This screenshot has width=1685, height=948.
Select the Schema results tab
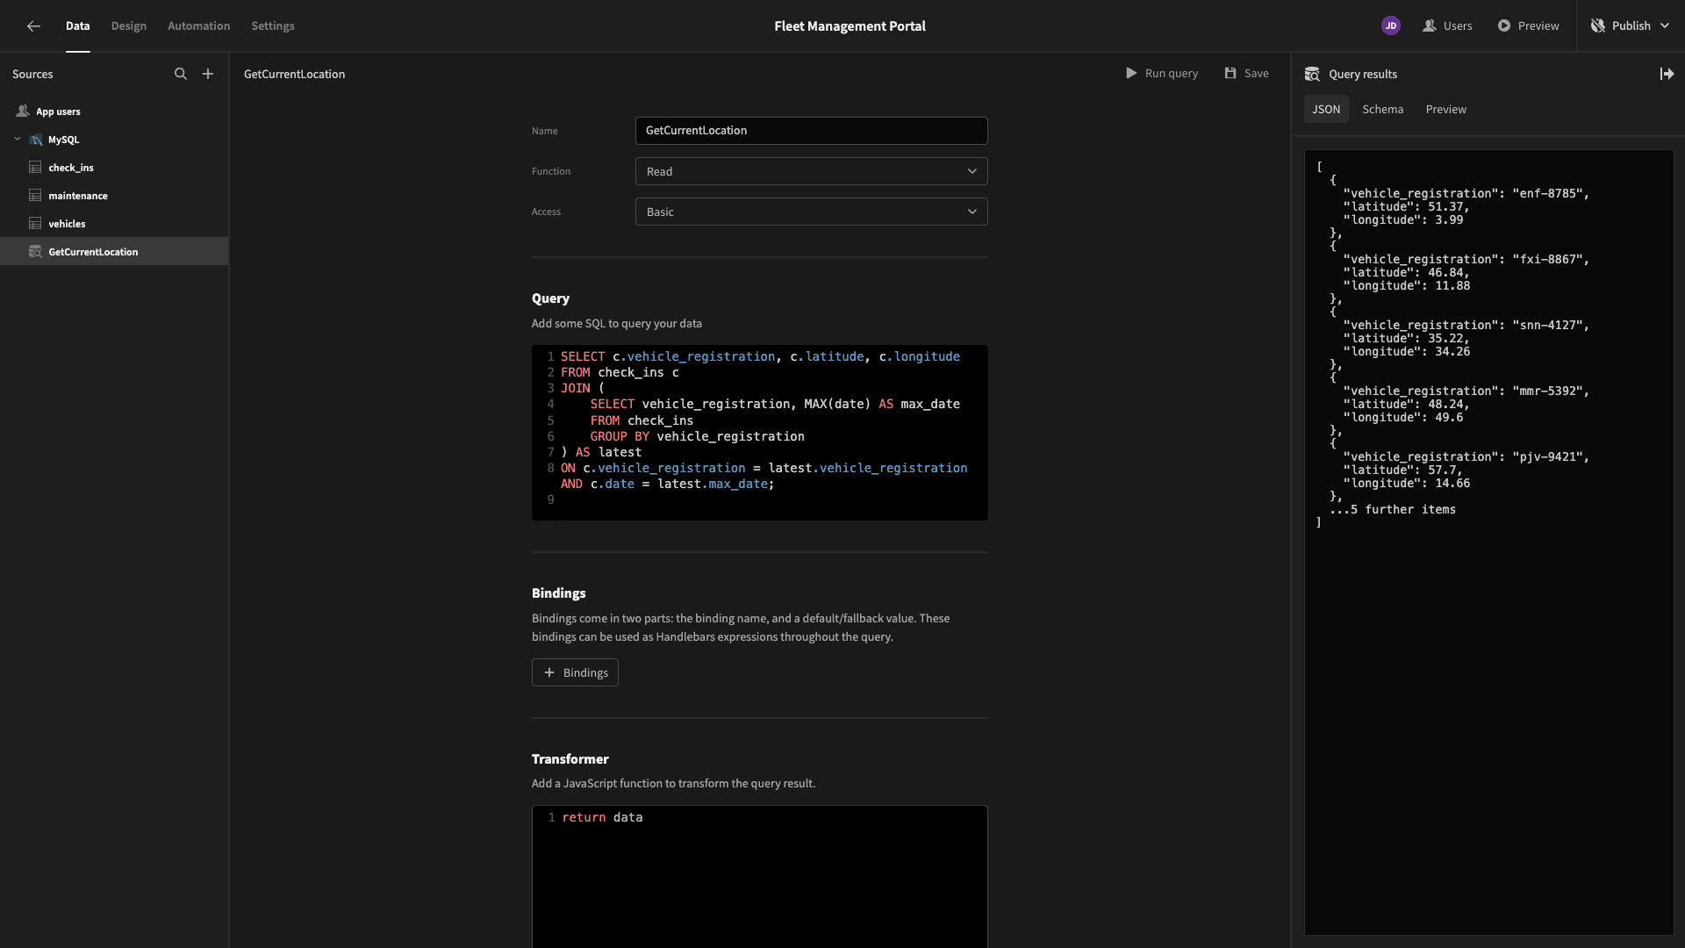click(x=1383, y=110)
